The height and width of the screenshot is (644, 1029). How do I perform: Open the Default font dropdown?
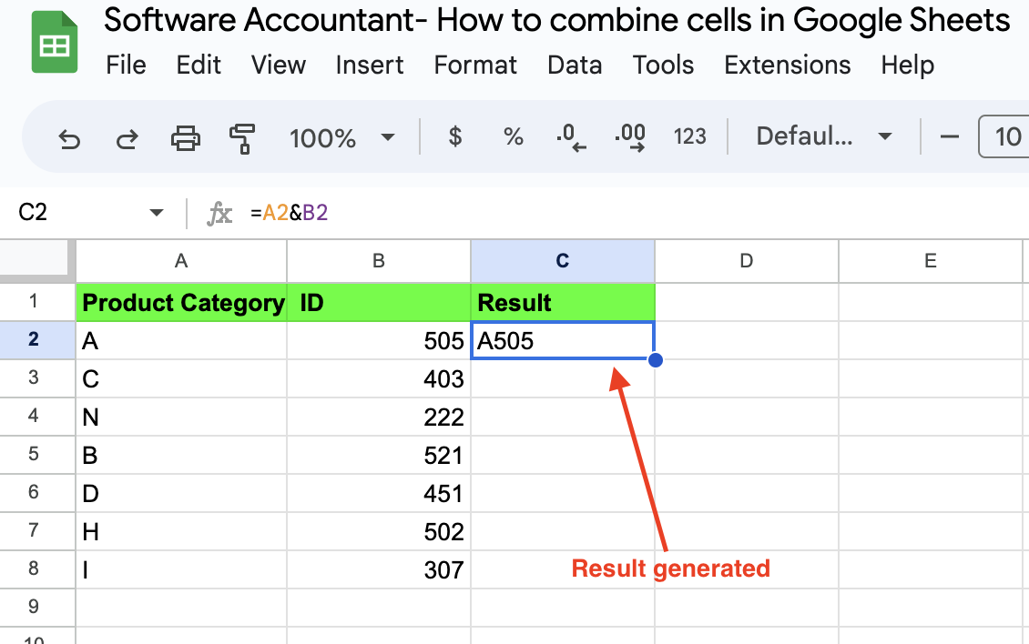pos(823,136)
